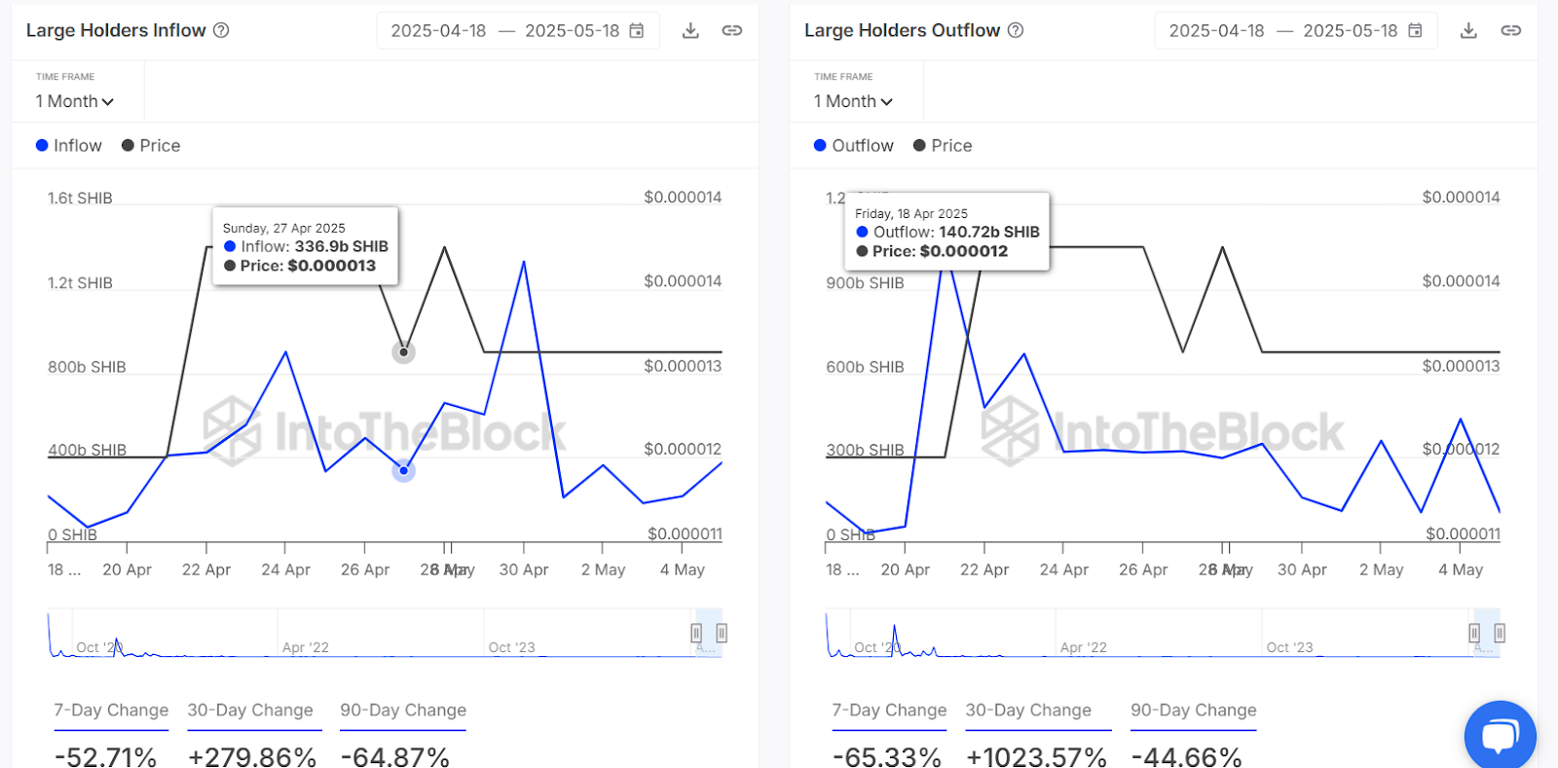Copy link icon for Inflow chart
The image size is (1558, 768).
point(731,31)
